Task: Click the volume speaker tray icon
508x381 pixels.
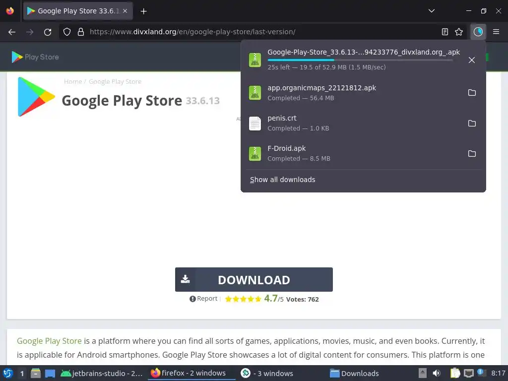Action: click(437, 373)
